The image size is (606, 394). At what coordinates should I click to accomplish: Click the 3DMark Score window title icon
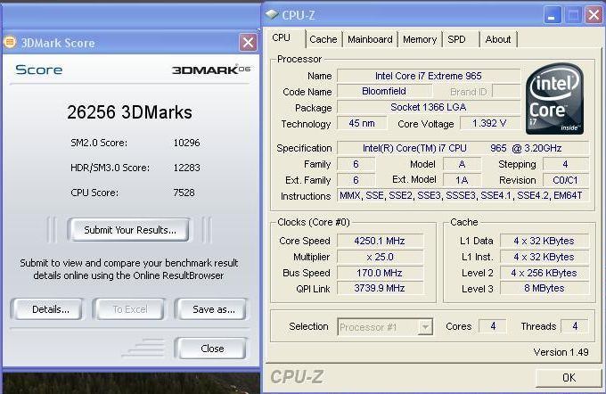[10, 42]
